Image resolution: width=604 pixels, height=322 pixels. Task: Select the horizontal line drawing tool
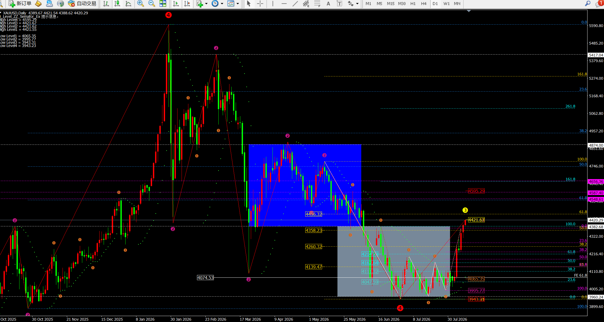click(284, 4)
